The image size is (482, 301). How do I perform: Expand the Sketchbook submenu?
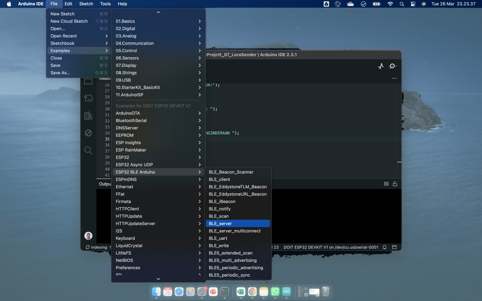coord(79,43)
